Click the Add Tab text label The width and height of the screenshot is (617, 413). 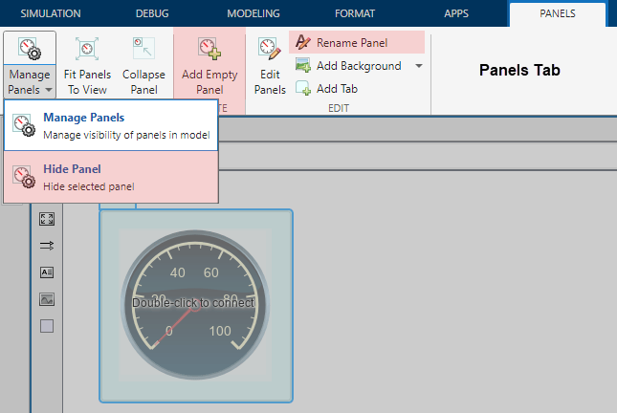[x=337, y=89]
